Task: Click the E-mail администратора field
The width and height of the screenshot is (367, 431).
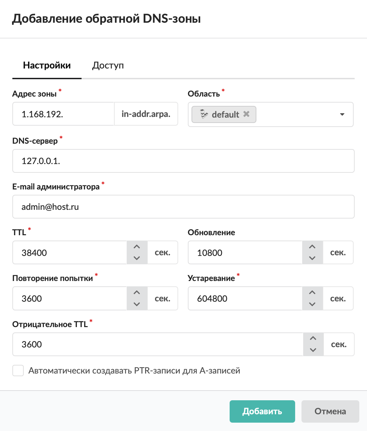Action: pos(183,207)
